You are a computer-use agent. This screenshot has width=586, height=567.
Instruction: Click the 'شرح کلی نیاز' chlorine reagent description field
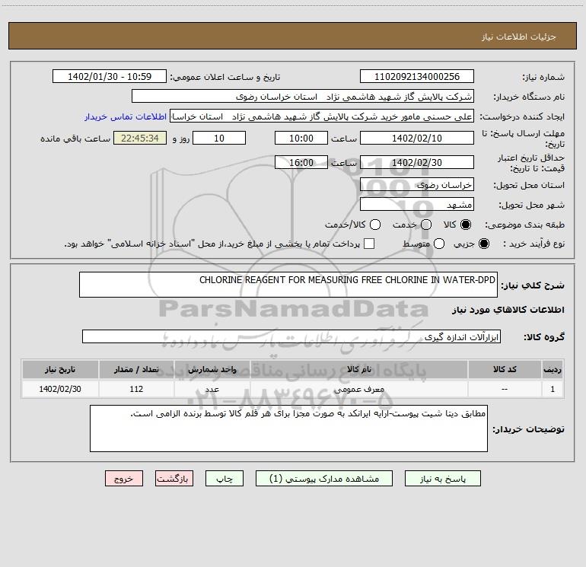pyautogui.click(x=288, y=284)
